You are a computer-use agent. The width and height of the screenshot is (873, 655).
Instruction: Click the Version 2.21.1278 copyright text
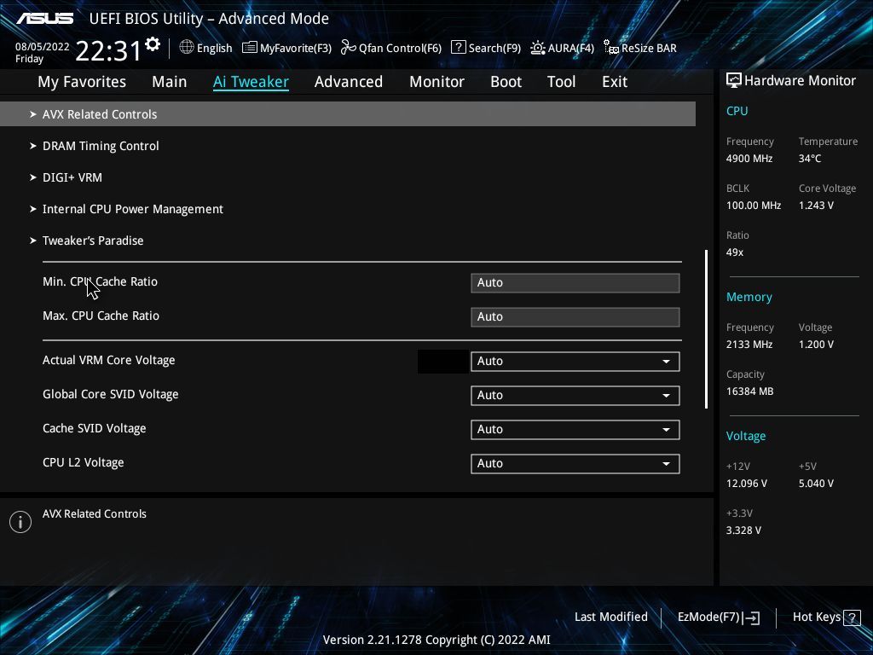click(436, 640)
